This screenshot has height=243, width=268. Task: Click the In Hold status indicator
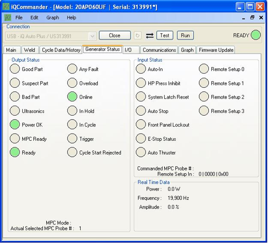pos(72,110)
